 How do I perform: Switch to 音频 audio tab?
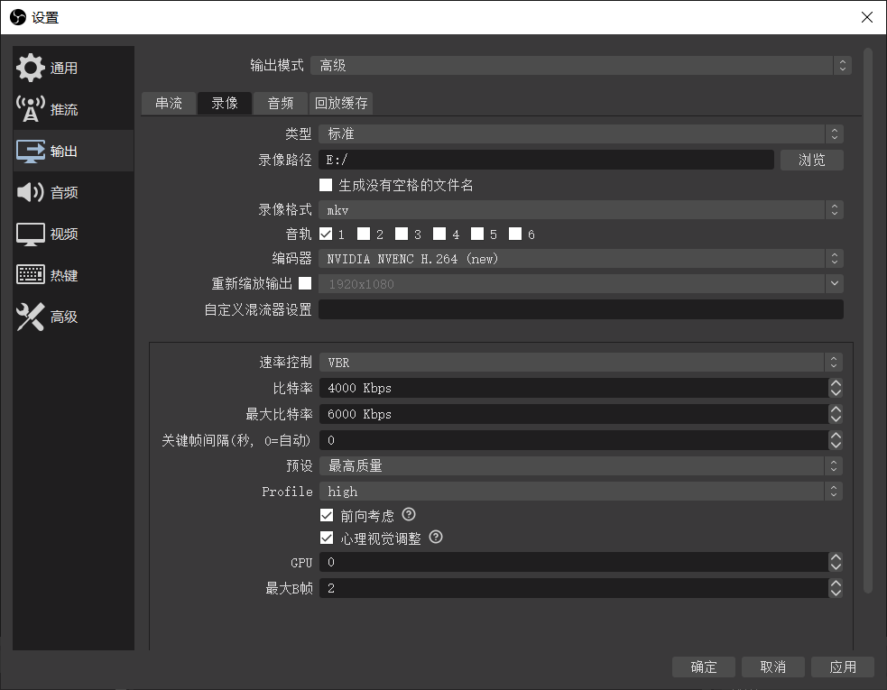(x=281, y=104)
